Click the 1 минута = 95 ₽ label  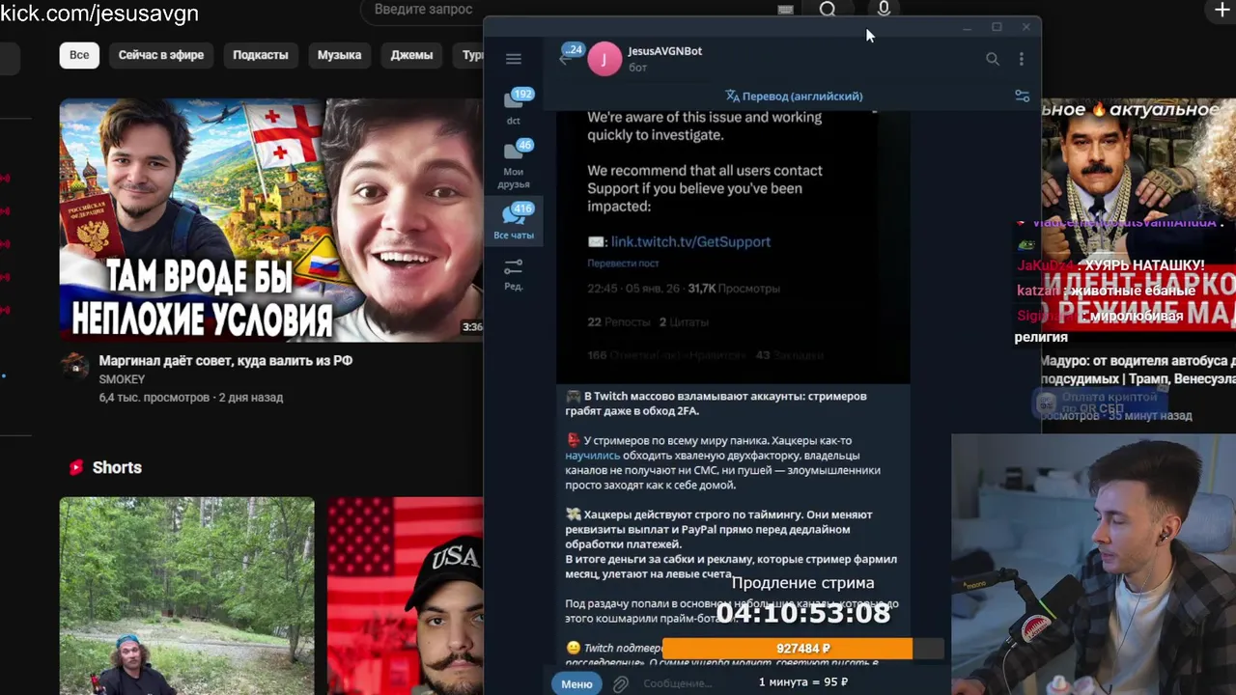803,681
